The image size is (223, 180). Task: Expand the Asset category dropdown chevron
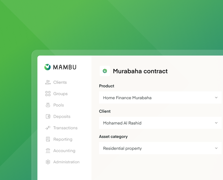click(216, 148)
